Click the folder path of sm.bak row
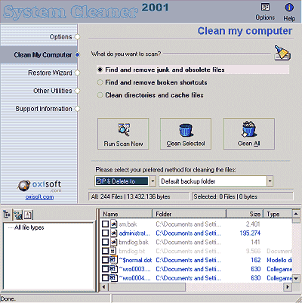Viewport: 302px width, 303px height. pos(188,224)
